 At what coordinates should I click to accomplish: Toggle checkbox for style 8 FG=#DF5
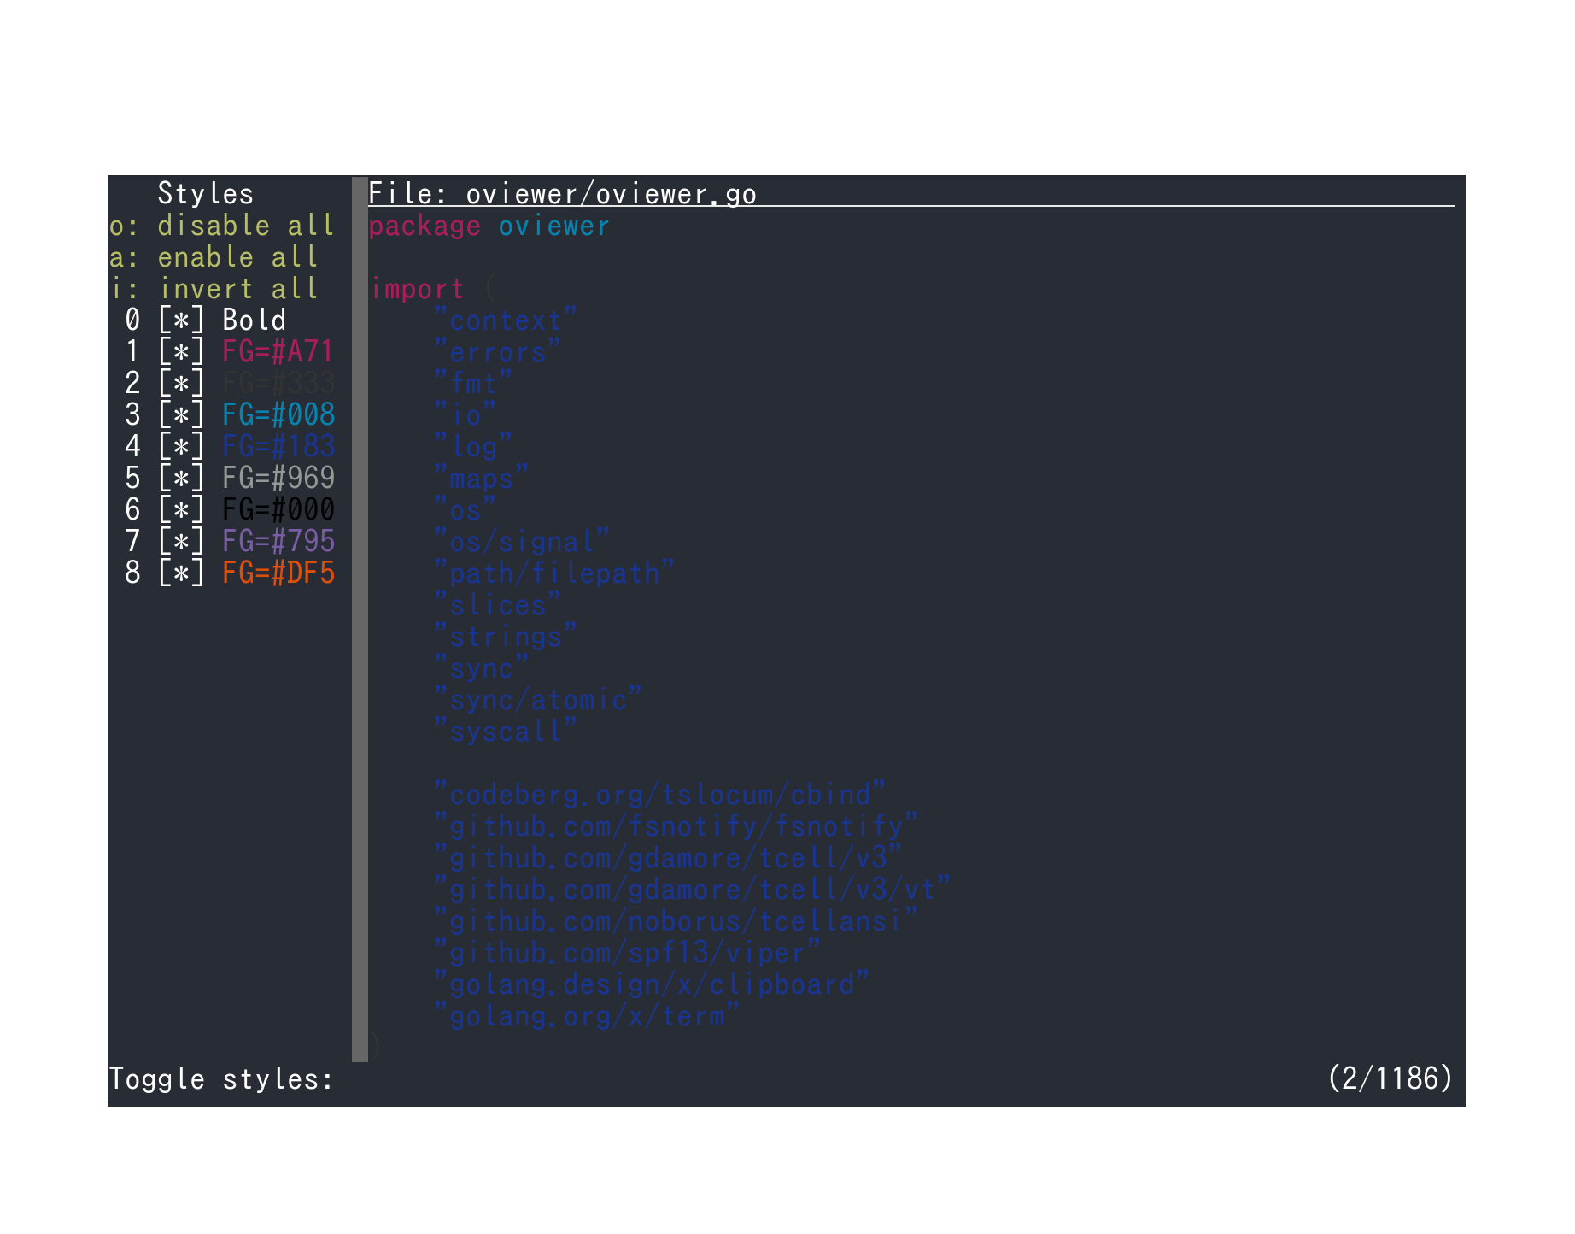[x=181, y=573]
